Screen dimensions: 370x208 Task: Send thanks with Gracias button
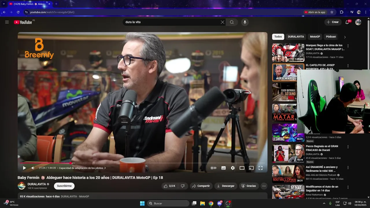click(249, 186)
